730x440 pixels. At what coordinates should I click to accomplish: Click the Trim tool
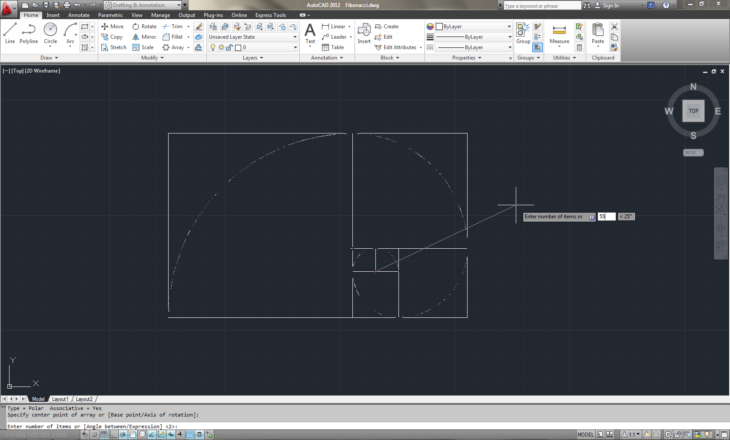(173, 27)
